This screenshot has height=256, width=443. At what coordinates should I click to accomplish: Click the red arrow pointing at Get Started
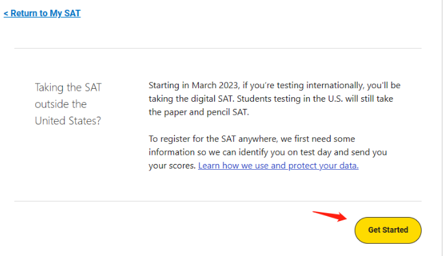pyautogui.click(x=330, y=216)
